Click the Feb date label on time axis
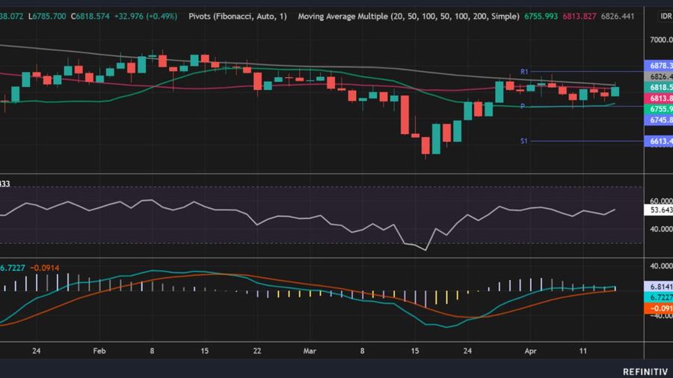Image resolution: width=673 pixels, height=378 pixels. point(99,351)
